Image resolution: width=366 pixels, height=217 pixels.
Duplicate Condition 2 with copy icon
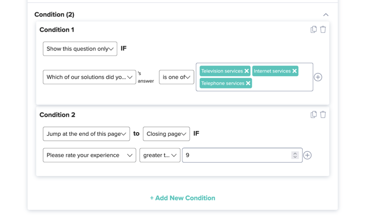coord(313,114)
